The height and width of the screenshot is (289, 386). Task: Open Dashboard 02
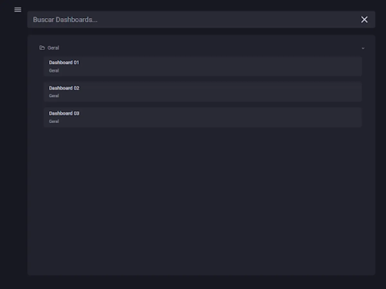(64, 88)
